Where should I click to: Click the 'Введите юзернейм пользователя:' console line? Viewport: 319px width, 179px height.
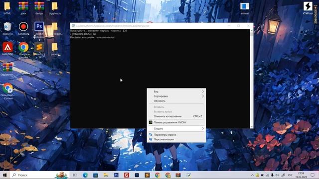pyautogui.click(x=93, y=37)
